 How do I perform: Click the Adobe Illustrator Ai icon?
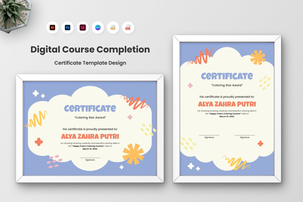point(52,28)
